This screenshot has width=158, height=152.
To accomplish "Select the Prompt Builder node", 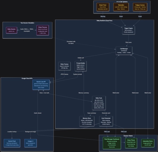I will click(x=81, y=66).
